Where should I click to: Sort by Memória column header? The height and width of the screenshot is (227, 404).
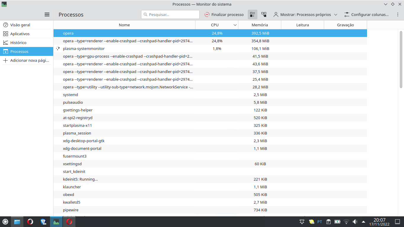point(260,25)
